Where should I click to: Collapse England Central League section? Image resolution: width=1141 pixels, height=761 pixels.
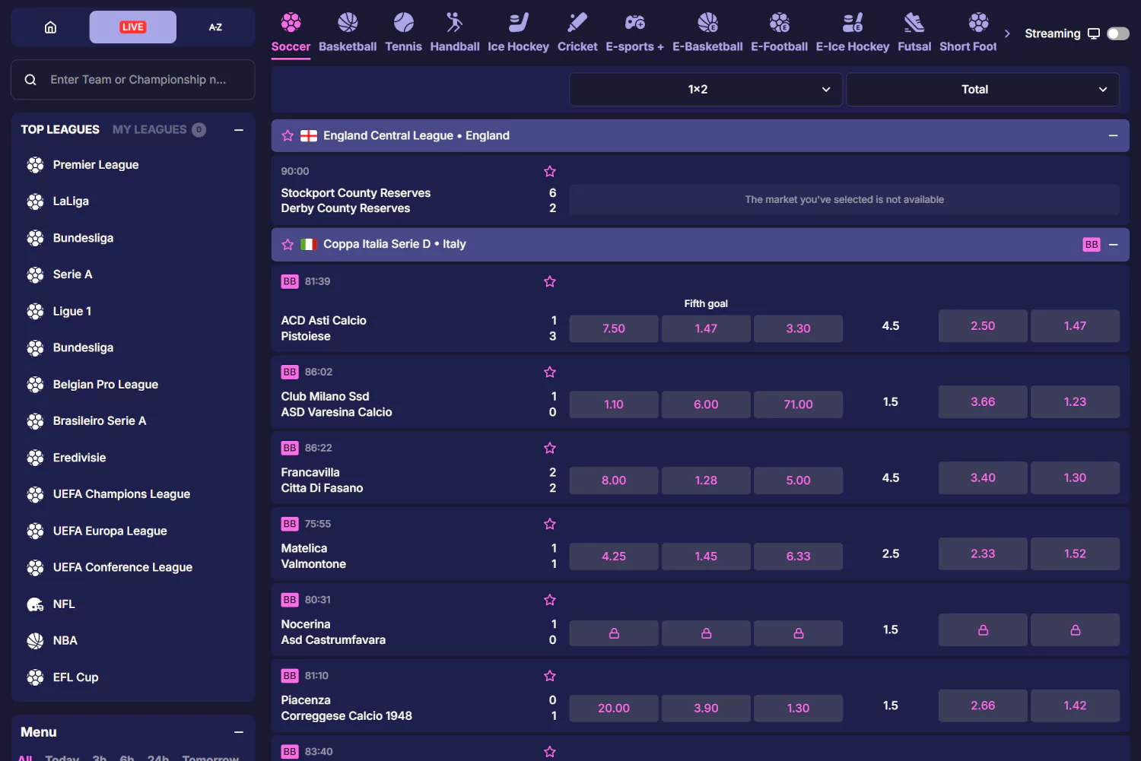(1113, 136)
